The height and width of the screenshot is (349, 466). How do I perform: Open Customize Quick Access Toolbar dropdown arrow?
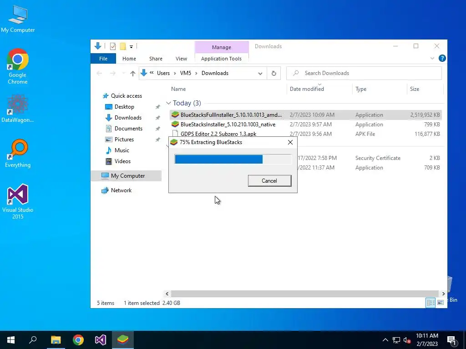pyautogui.click(x=131, y=47)
